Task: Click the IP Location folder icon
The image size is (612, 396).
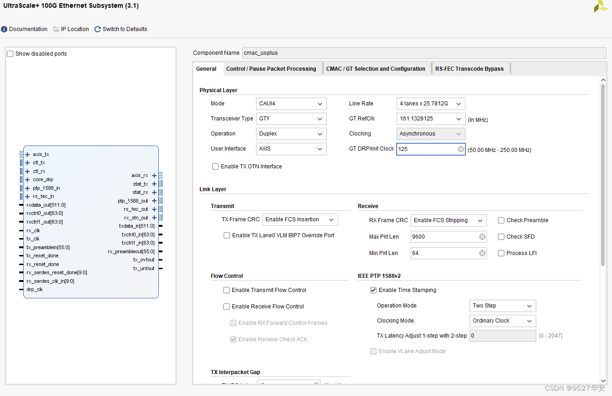Action: pyautogui.click(x=56, y=29)
